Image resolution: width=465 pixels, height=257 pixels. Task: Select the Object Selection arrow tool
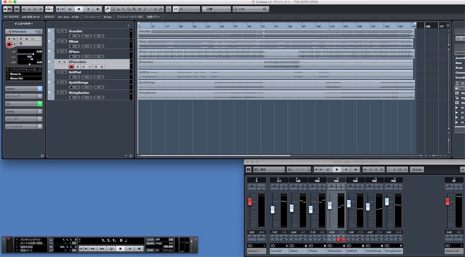pos(107,9)
